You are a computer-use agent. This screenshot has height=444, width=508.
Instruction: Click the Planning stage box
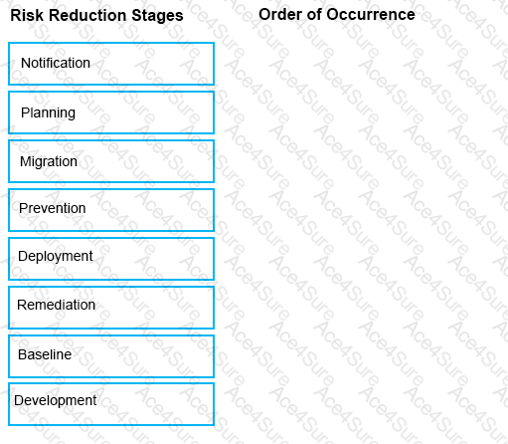pyautogui.click(x=111, y=112)
